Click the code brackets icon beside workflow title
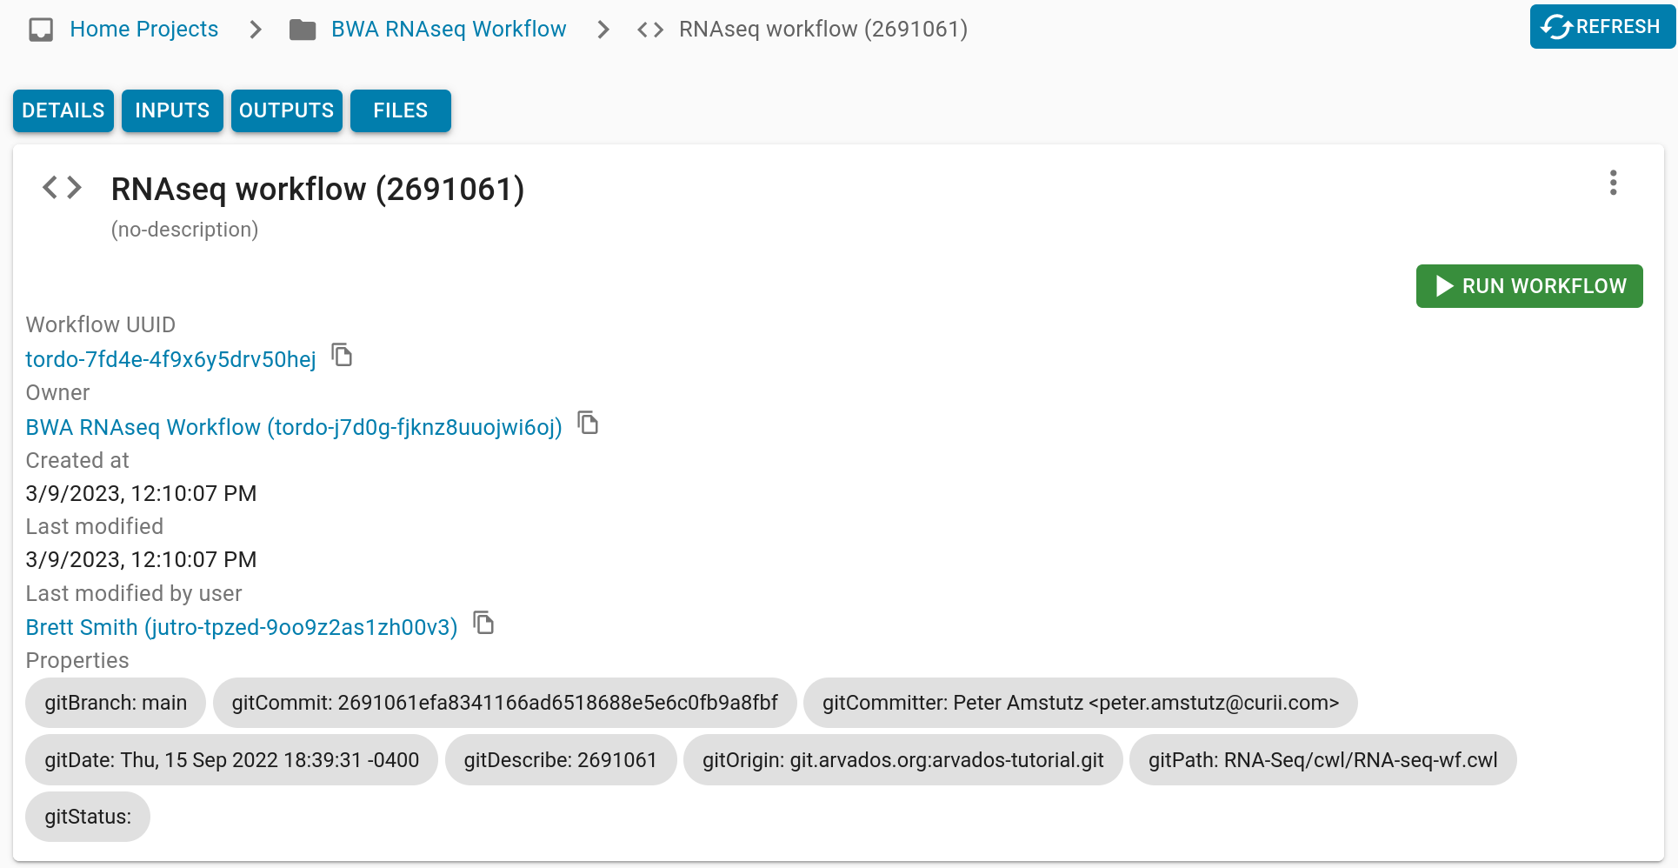Image resolution: width=1678 pixels, height=868 pixels. click(x=63, y=187)
